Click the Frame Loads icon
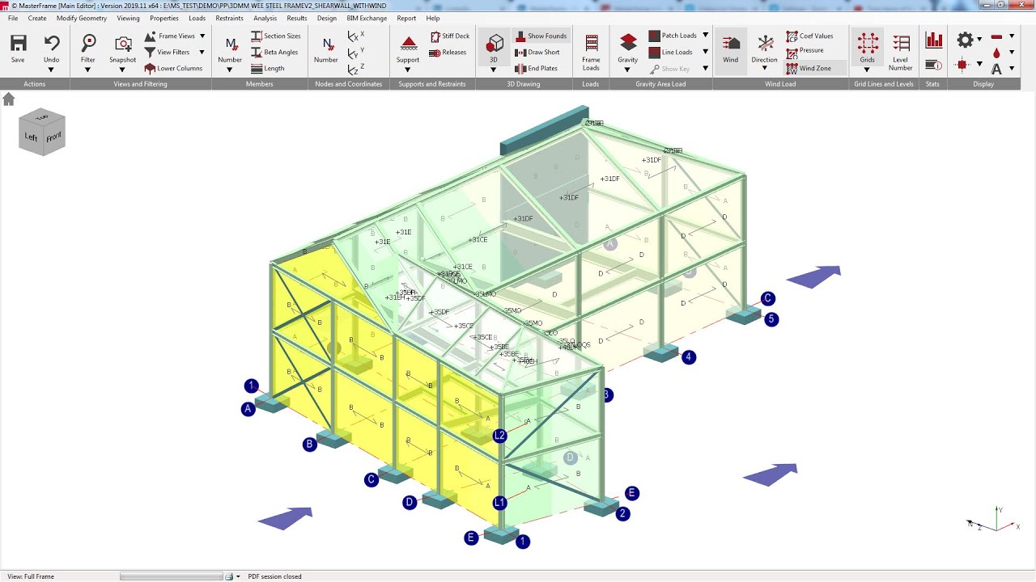 592,44
